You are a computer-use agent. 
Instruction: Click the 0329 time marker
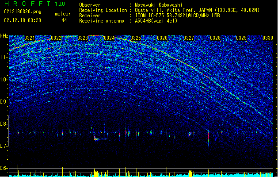pyautogui.click(x=241, y=38)
